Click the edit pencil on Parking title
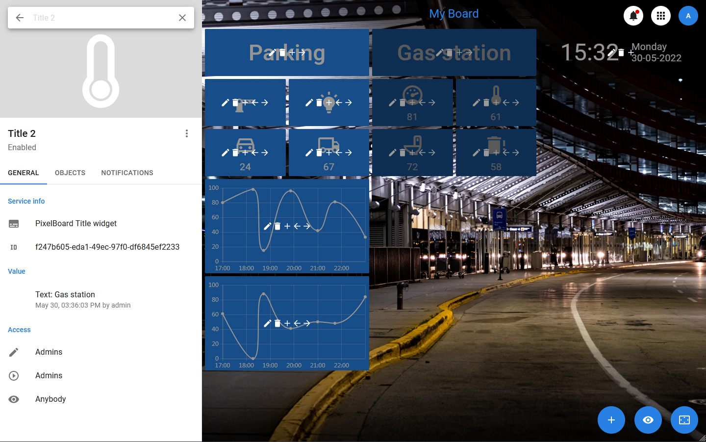Screen dimensions: 706x442 point(273,52)
